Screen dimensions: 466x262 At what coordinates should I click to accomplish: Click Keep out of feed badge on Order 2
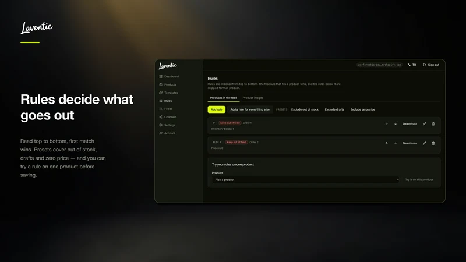[236, 142]
